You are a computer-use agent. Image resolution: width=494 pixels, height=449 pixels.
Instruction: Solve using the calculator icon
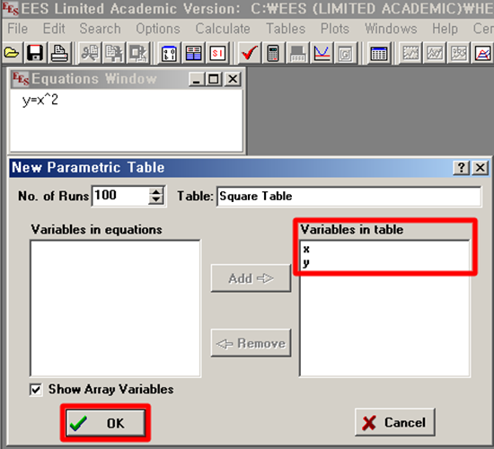(273, 53)
